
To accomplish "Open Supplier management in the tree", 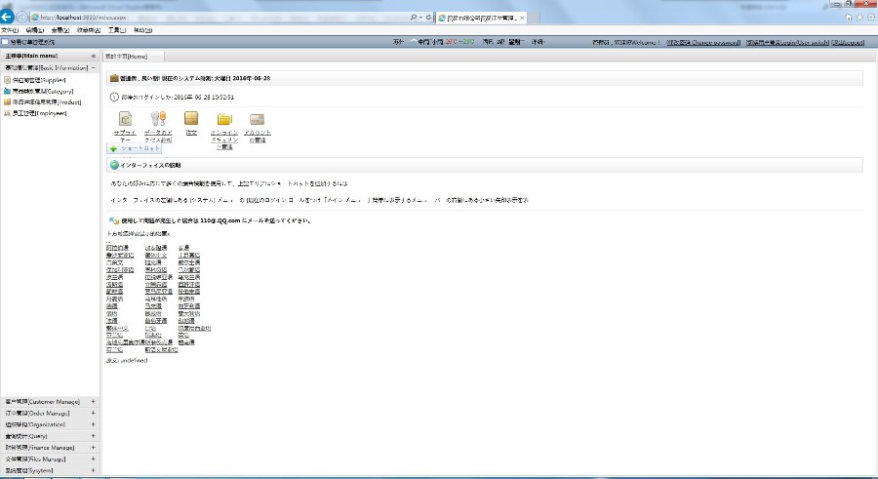I will [39, 80].
